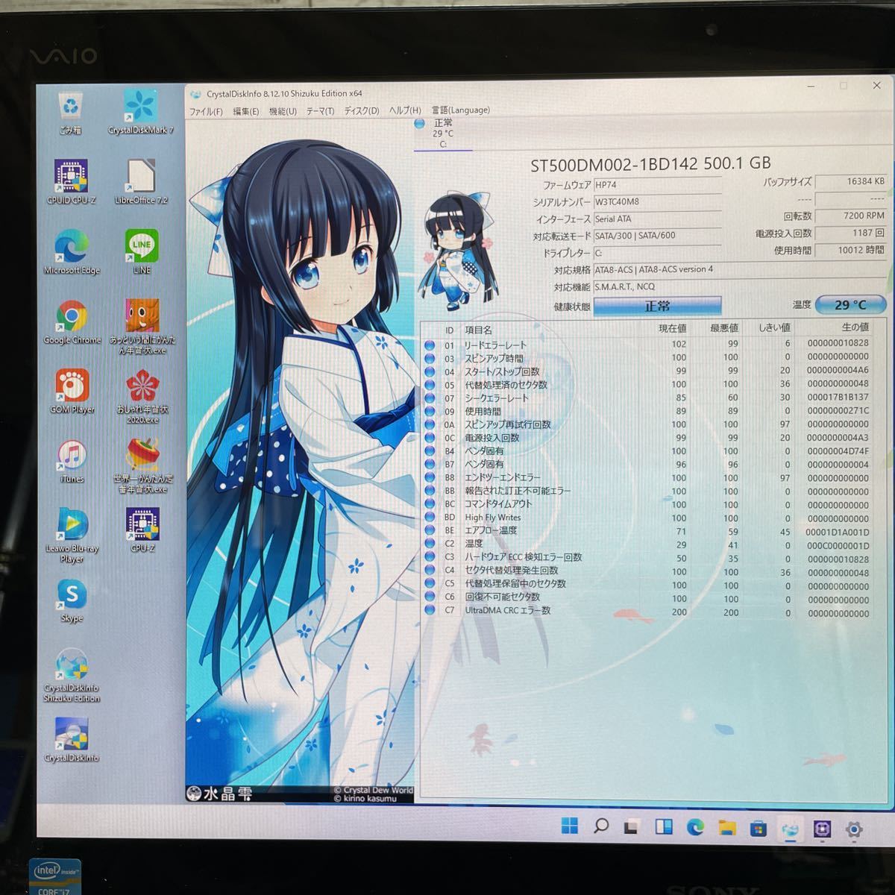Open the Recycle Bin desktop icon
The width and height of the screenshot is (895, 895).
[71, 113]
